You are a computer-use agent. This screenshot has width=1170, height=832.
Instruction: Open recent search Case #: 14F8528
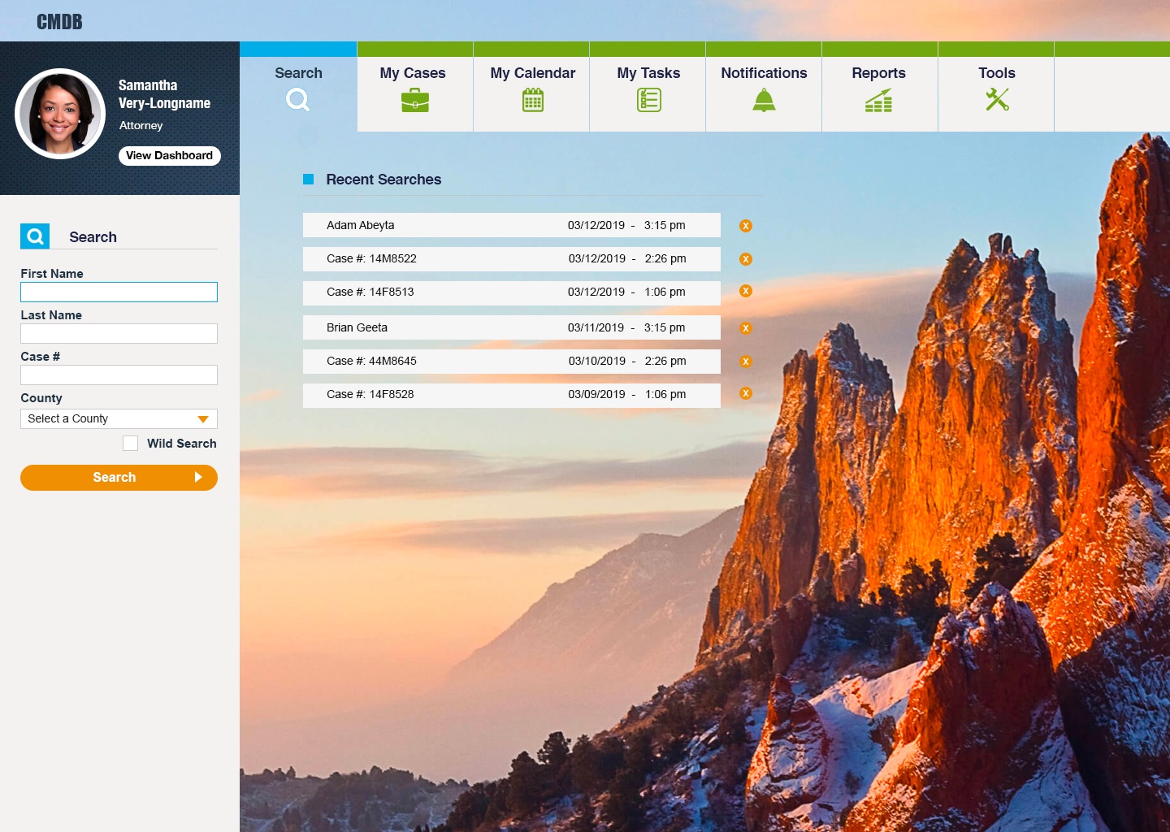click(512, 395)
